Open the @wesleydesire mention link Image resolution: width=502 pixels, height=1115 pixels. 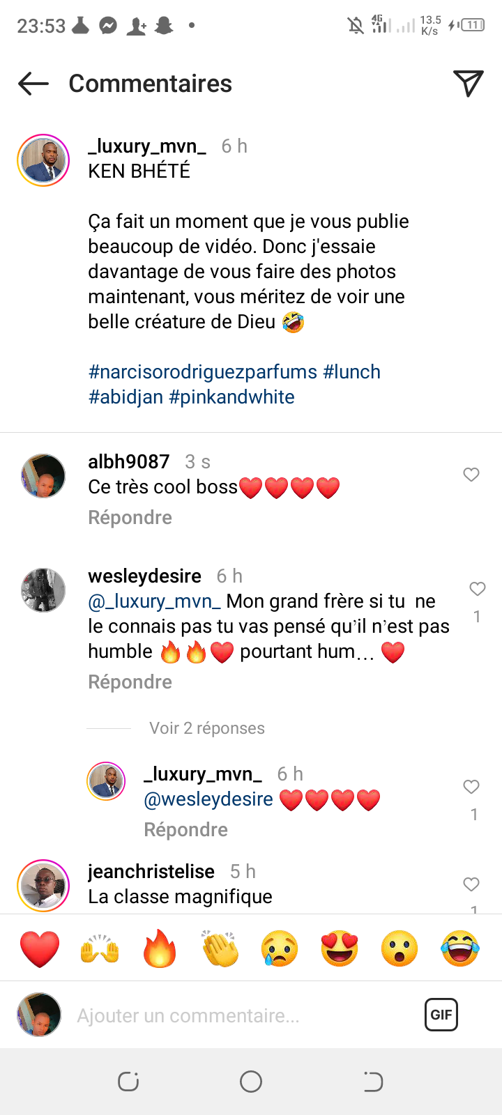tap(208, 799)
